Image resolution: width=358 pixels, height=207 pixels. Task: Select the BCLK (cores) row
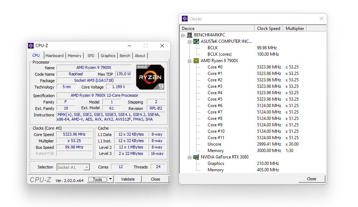(253, 54)
